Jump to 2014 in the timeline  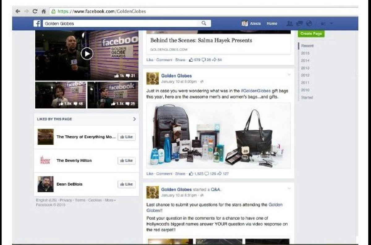click(x=305, y=60)
